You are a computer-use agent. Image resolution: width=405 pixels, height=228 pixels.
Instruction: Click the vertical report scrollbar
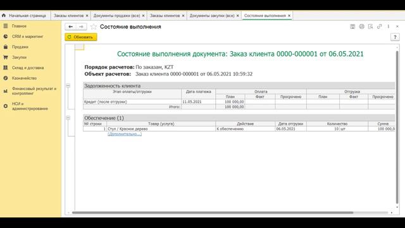(x=397, y=127)
